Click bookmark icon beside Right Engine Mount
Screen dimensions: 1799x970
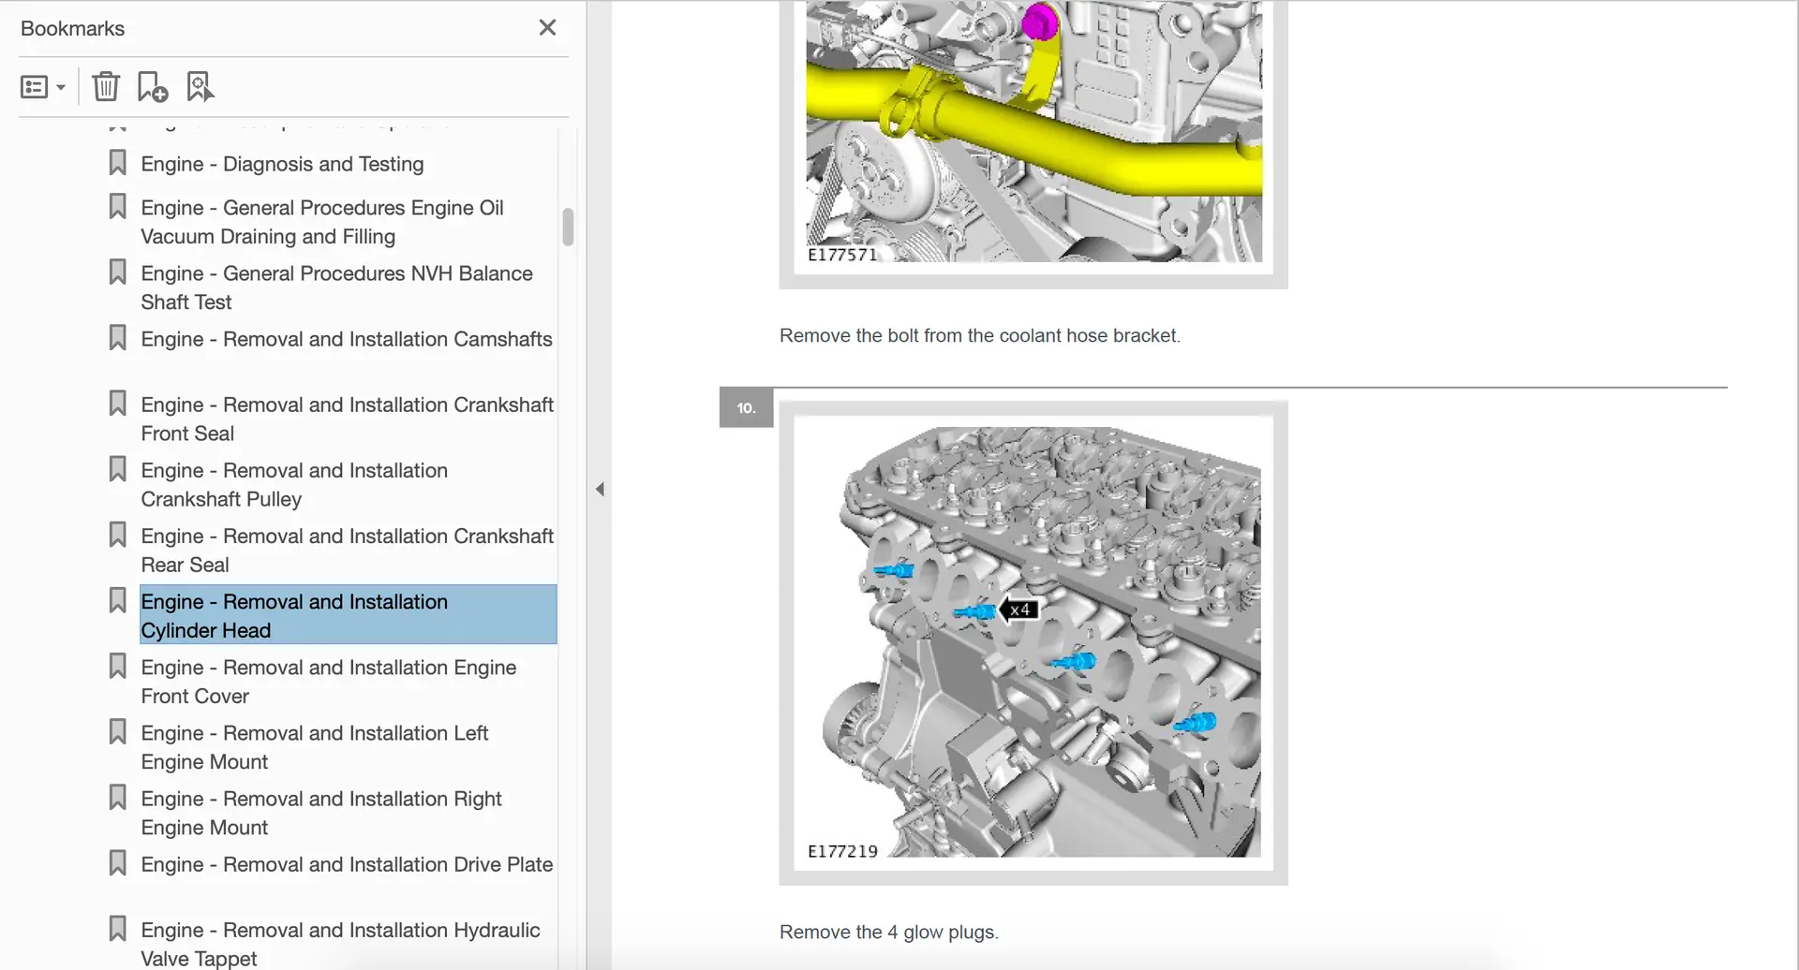click(117, 798)
